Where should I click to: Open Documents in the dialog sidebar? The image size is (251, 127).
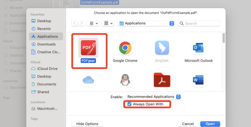click(x=46, y=84)
